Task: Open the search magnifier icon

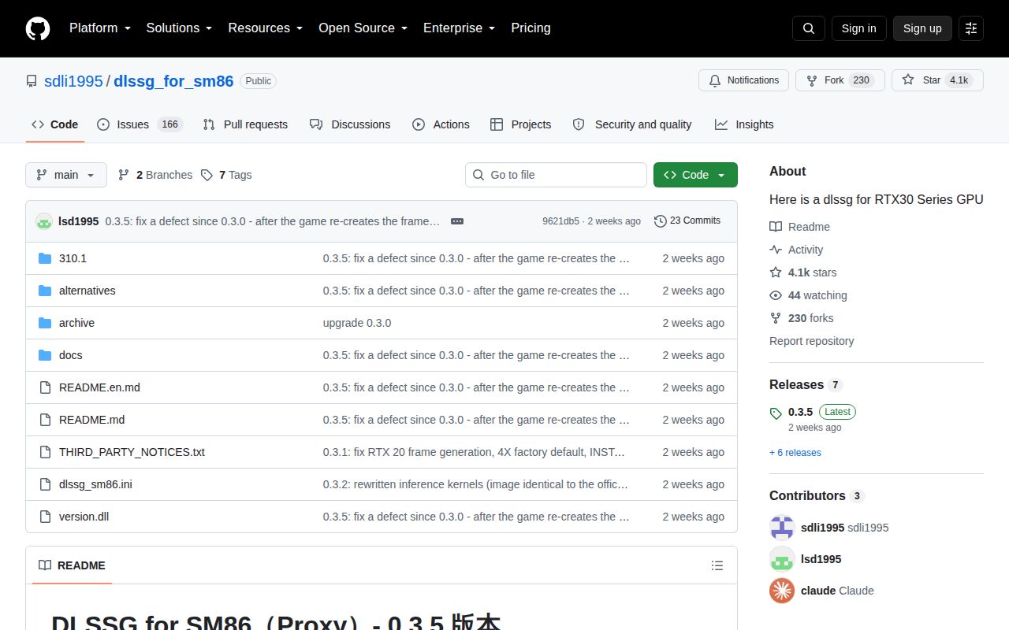Action: 809,28
